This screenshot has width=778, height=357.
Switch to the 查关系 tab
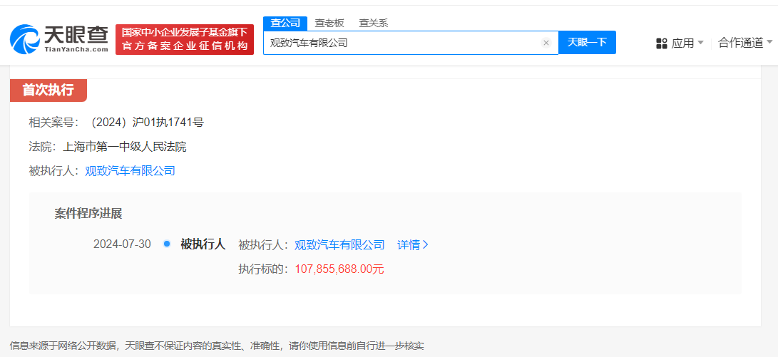click(x=374, y=23)
